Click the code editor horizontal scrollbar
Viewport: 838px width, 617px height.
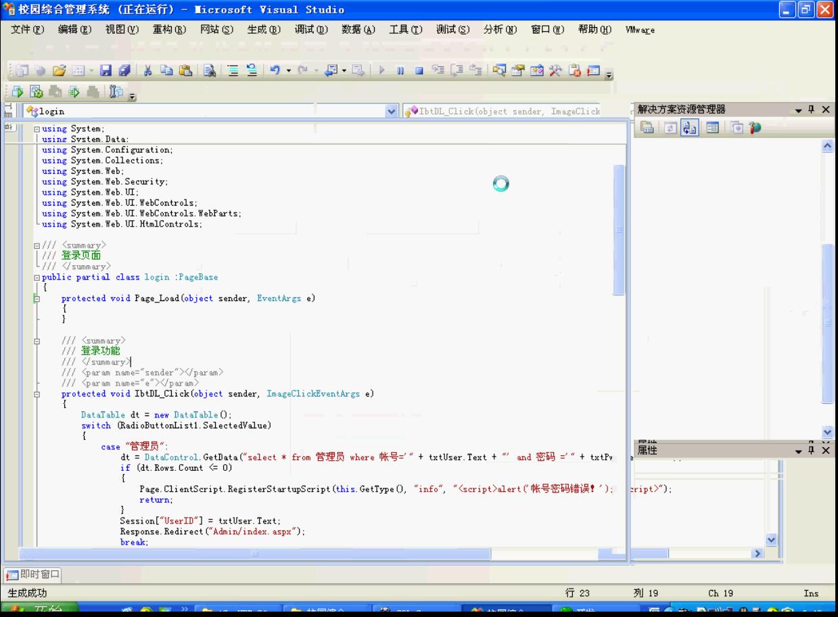[x=256, y=554]
